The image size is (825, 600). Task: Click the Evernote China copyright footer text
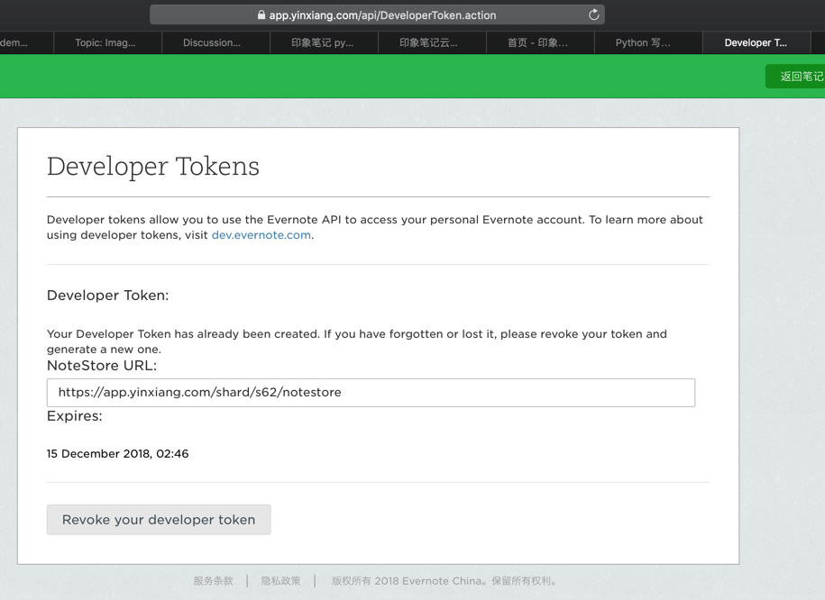coord(445,581)
